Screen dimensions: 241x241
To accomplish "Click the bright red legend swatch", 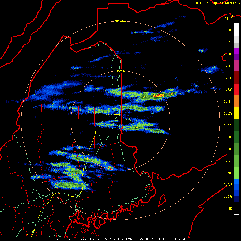I will point(236,89).
